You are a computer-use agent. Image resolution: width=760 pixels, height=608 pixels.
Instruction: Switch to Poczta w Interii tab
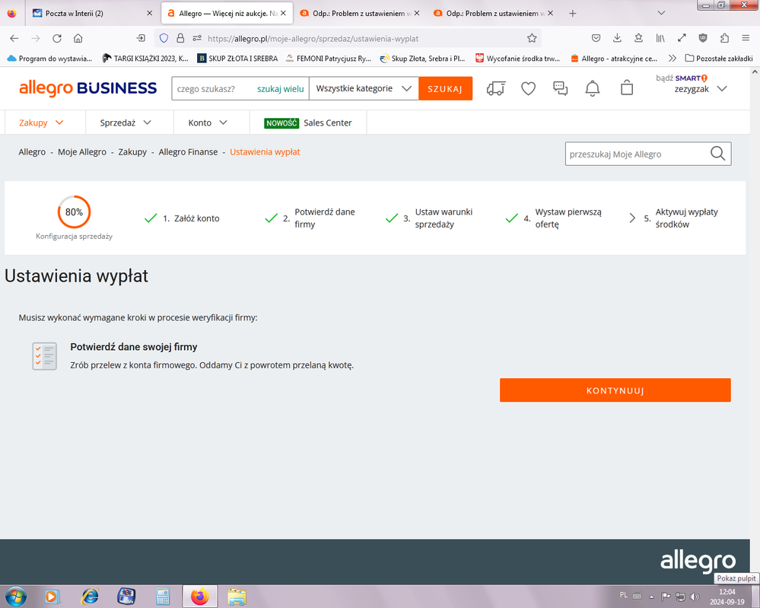(x=94, y=13)
